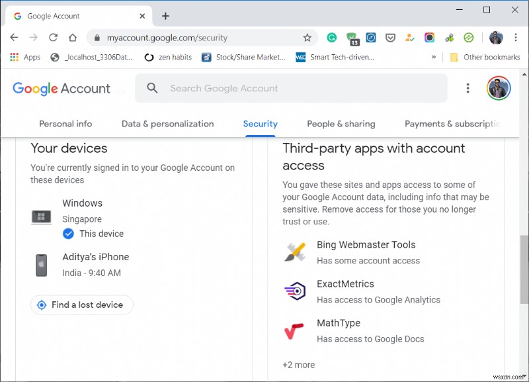Open the Grammarly extension icon
This screenshot has height=382, width=529.
pyautogui.click(x=332, y=38)
